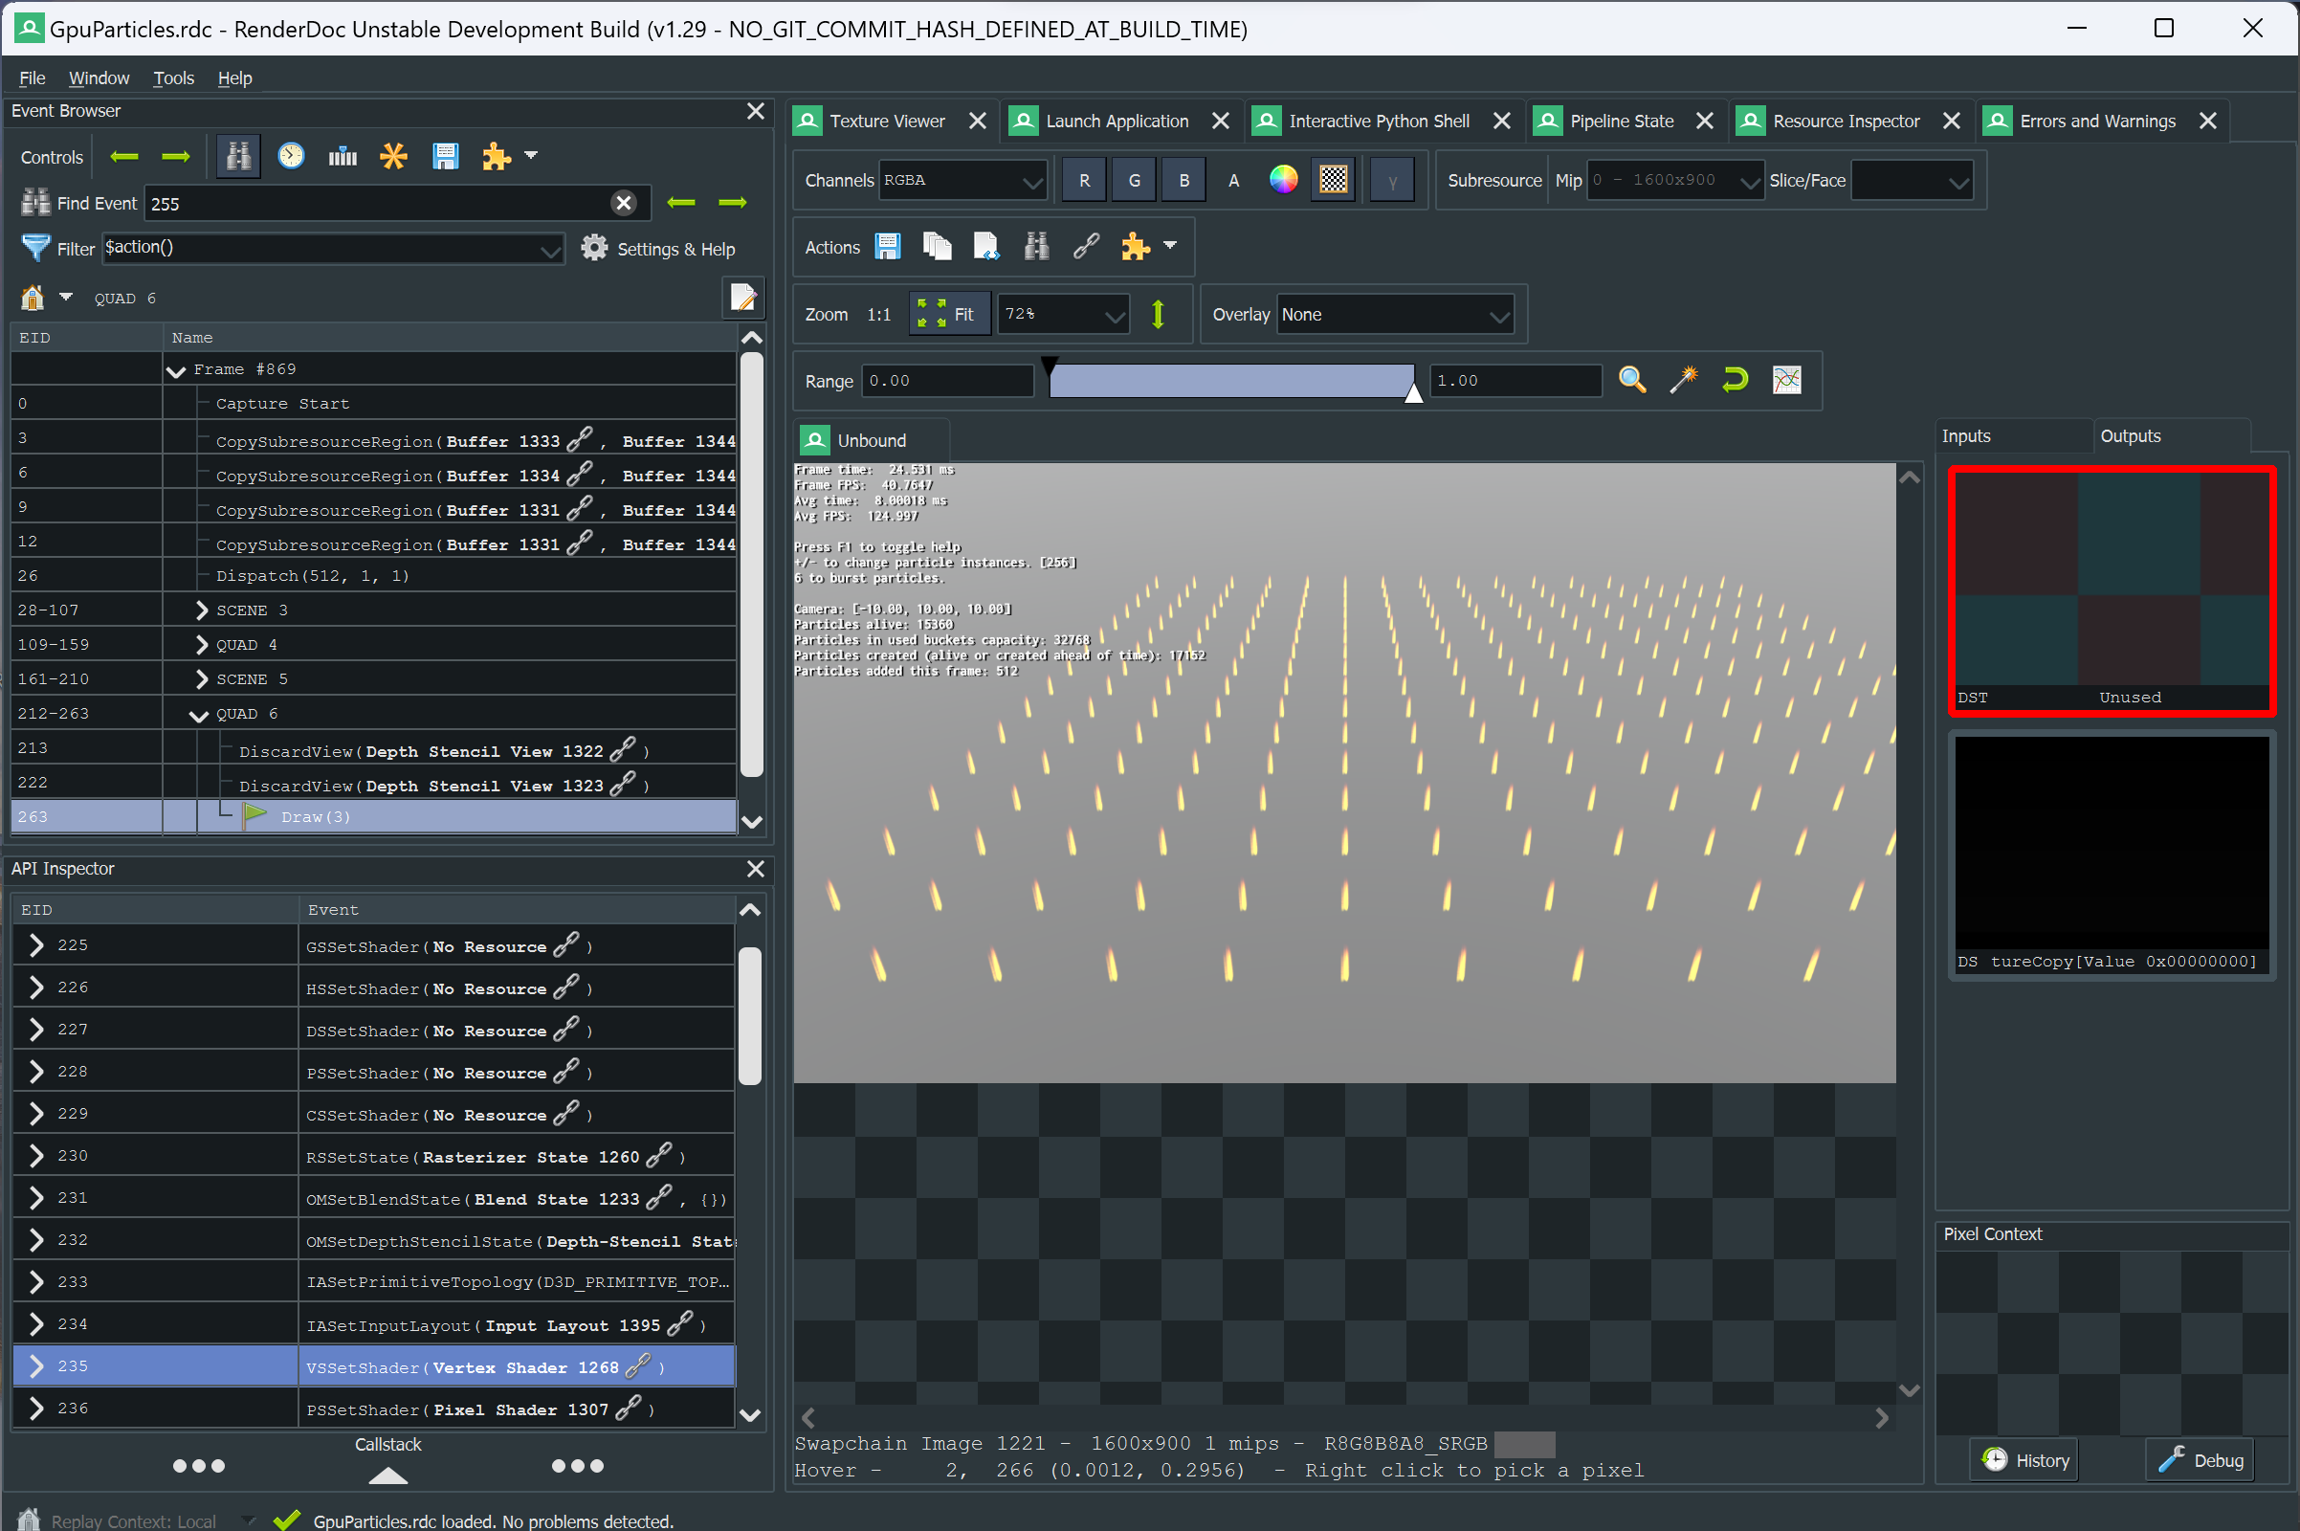This screenshot has width=2300, height=1531.
Task: Click the Settings & Help button
Action: [x=660, y=248]
